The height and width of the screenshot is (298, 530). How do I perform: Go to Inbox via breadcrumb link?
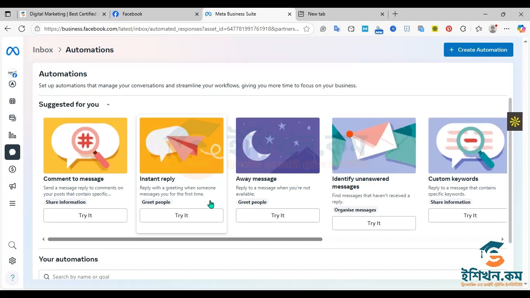43,50
